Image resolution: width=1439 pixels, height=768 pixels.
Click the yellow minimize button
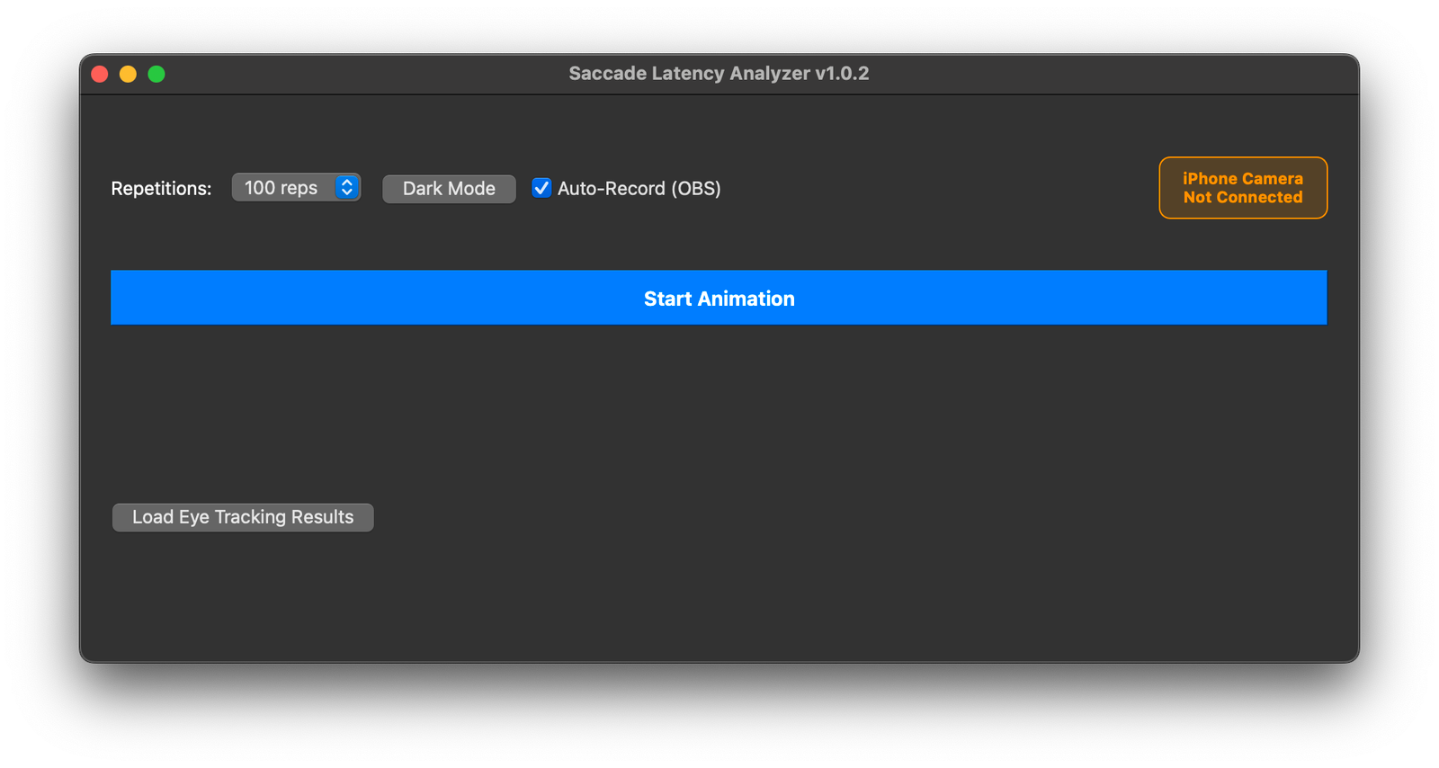click(x=128, y=74)
